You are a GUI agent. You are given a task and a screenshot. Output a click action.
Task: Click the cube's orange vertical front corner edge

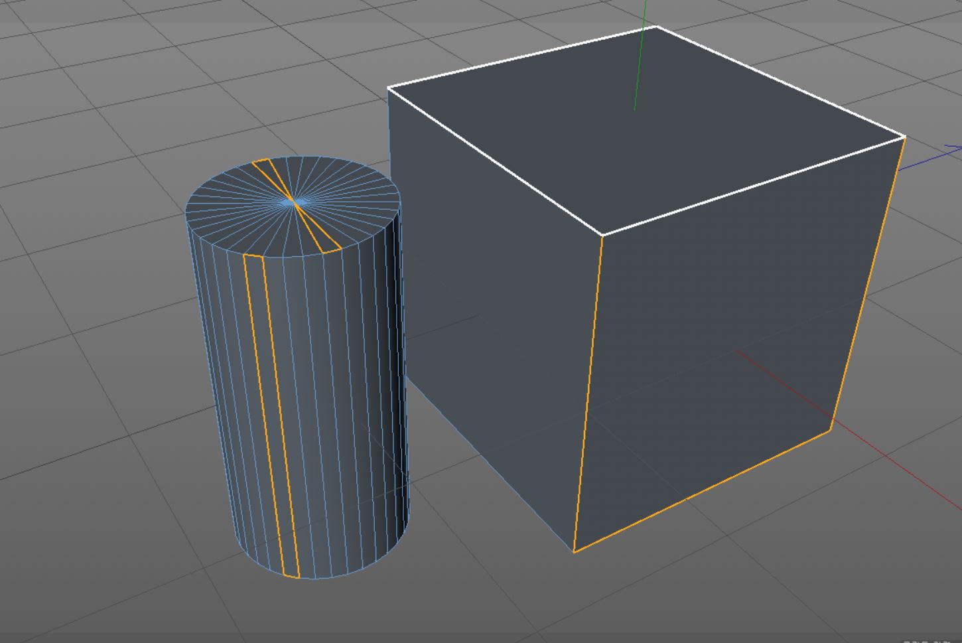pyautogui.click(x=588, y=393)
